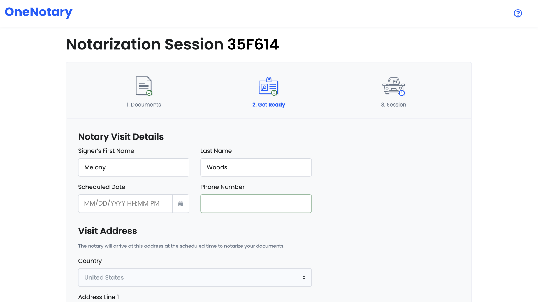Image resolution: width=538 pixels, height=302 pixels.
Task: Click the Get Ready ID badge icon
Action: (268, 86)
